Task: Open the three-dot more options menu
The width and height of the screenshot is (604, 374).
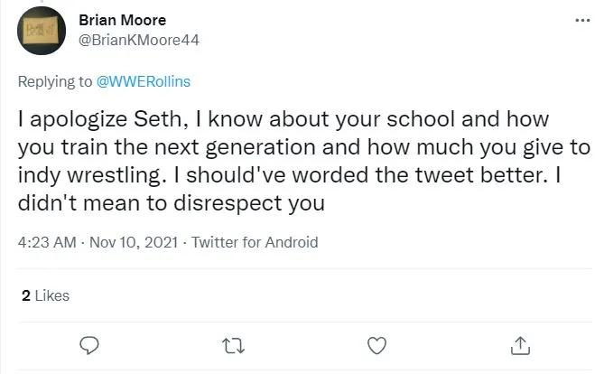Action: tap(582, 20)
